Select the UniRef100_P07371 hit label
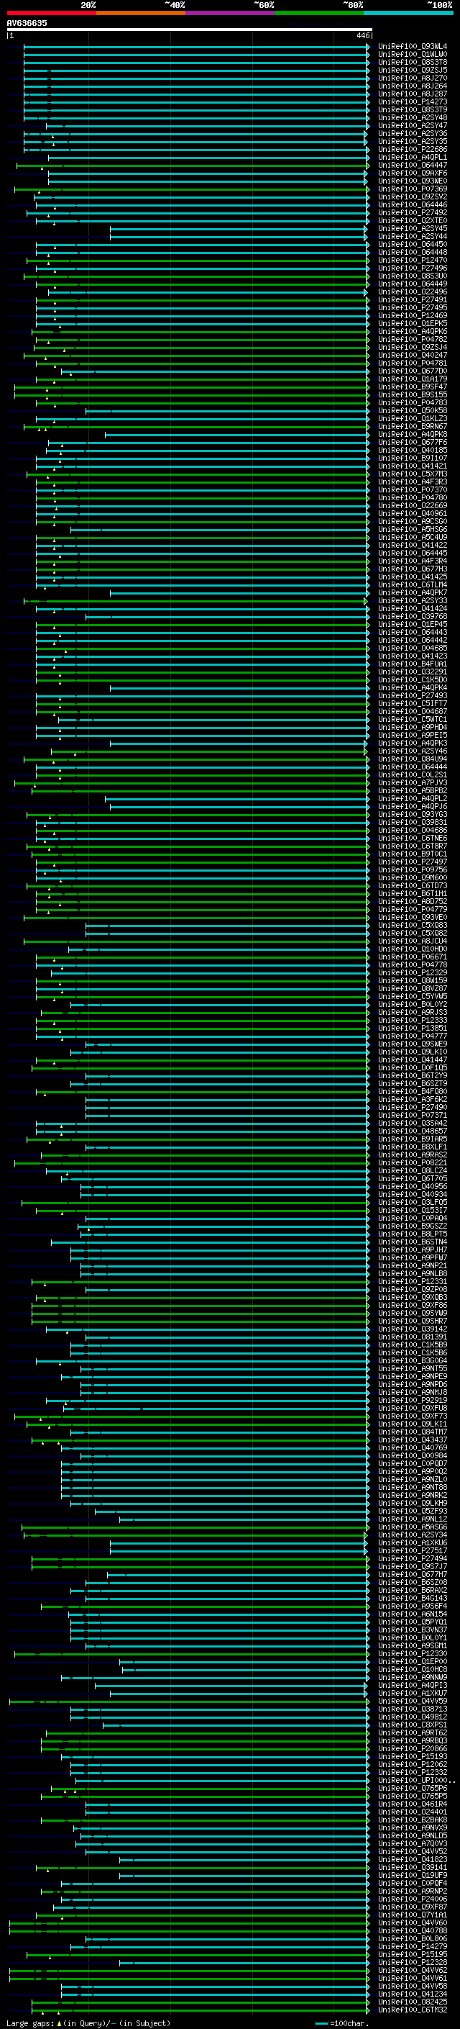This screenshot has width=460, height=2029. tap(413, 1116)
